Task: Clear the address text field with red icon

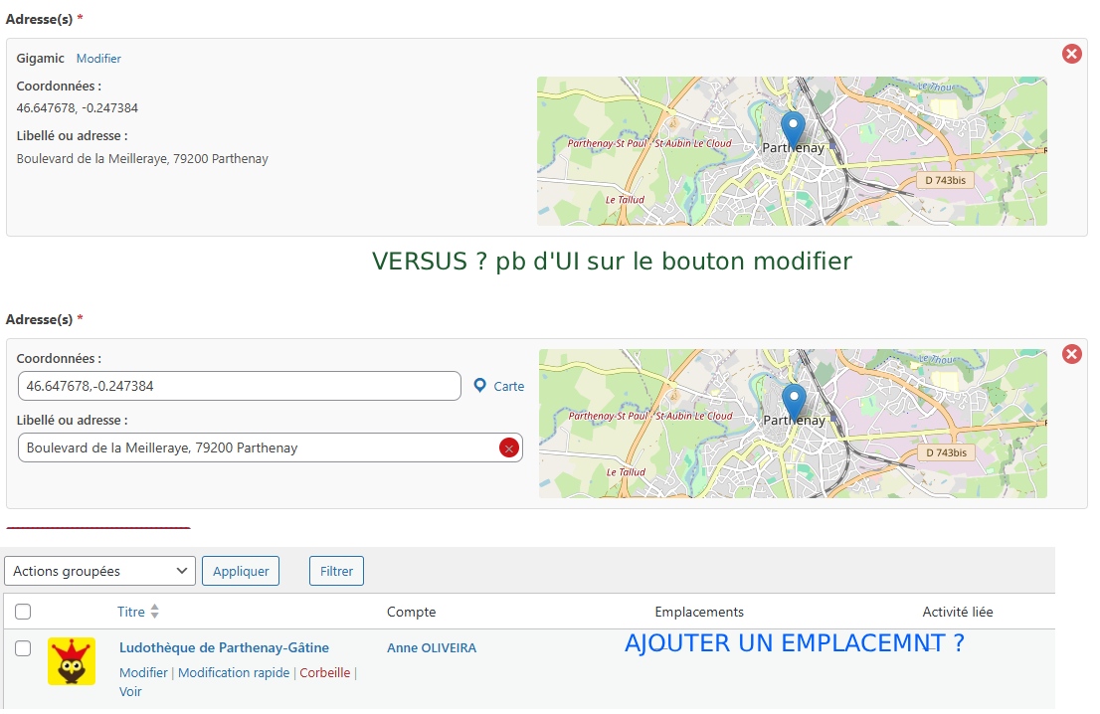Action: (508, 448)
